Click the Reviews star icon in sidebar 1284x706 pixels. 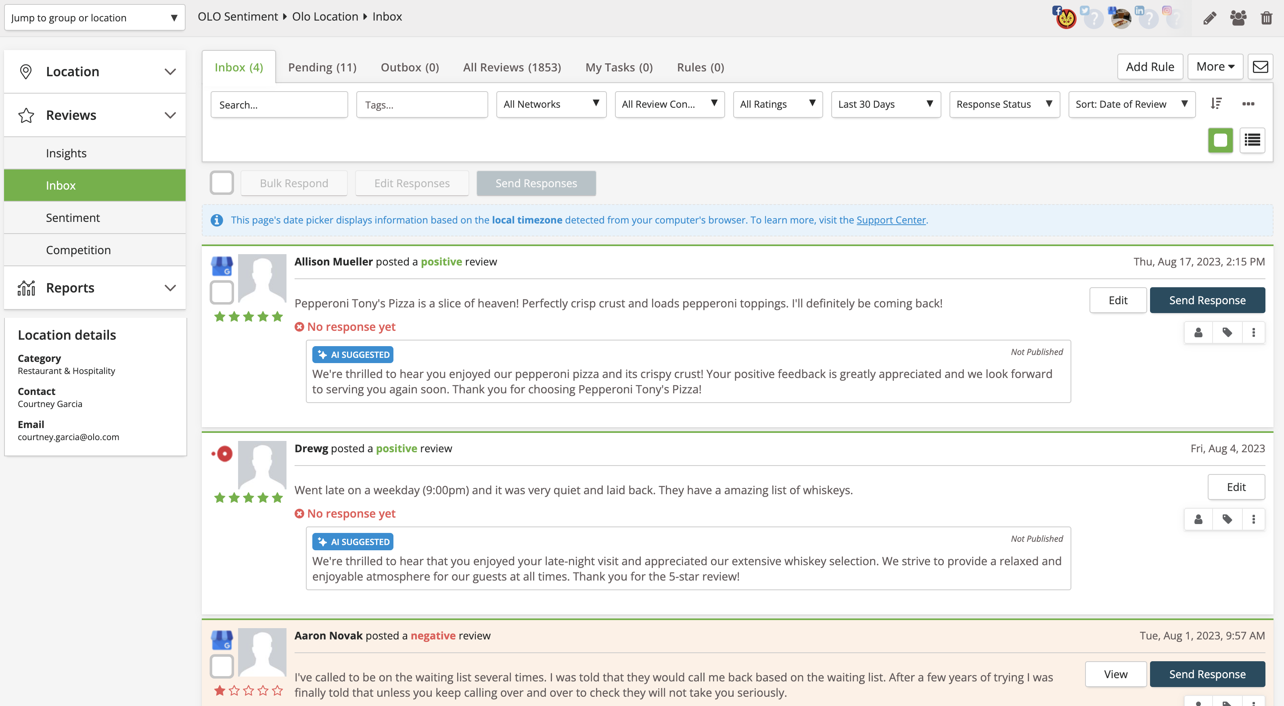26,116
